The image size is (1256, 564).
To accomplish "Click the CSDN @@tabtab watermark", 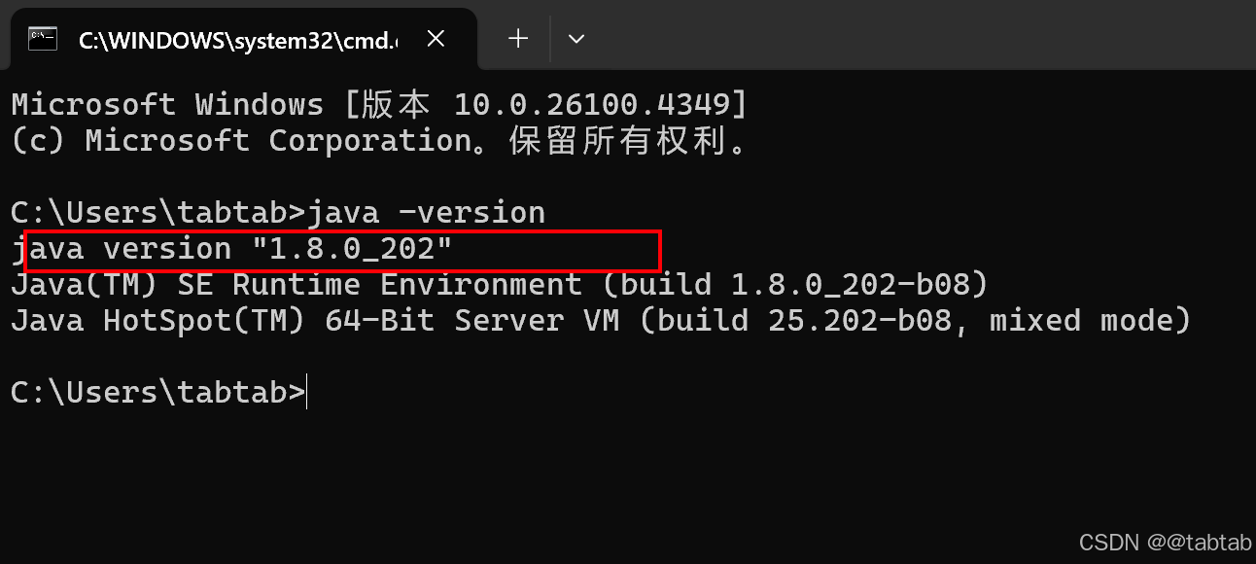I will (1166, 541).
